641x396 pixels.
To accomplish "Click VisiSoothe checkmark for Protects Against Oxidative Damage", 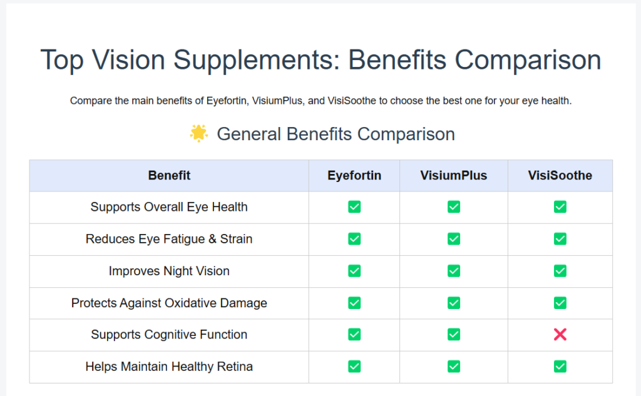I will [560, 303].
